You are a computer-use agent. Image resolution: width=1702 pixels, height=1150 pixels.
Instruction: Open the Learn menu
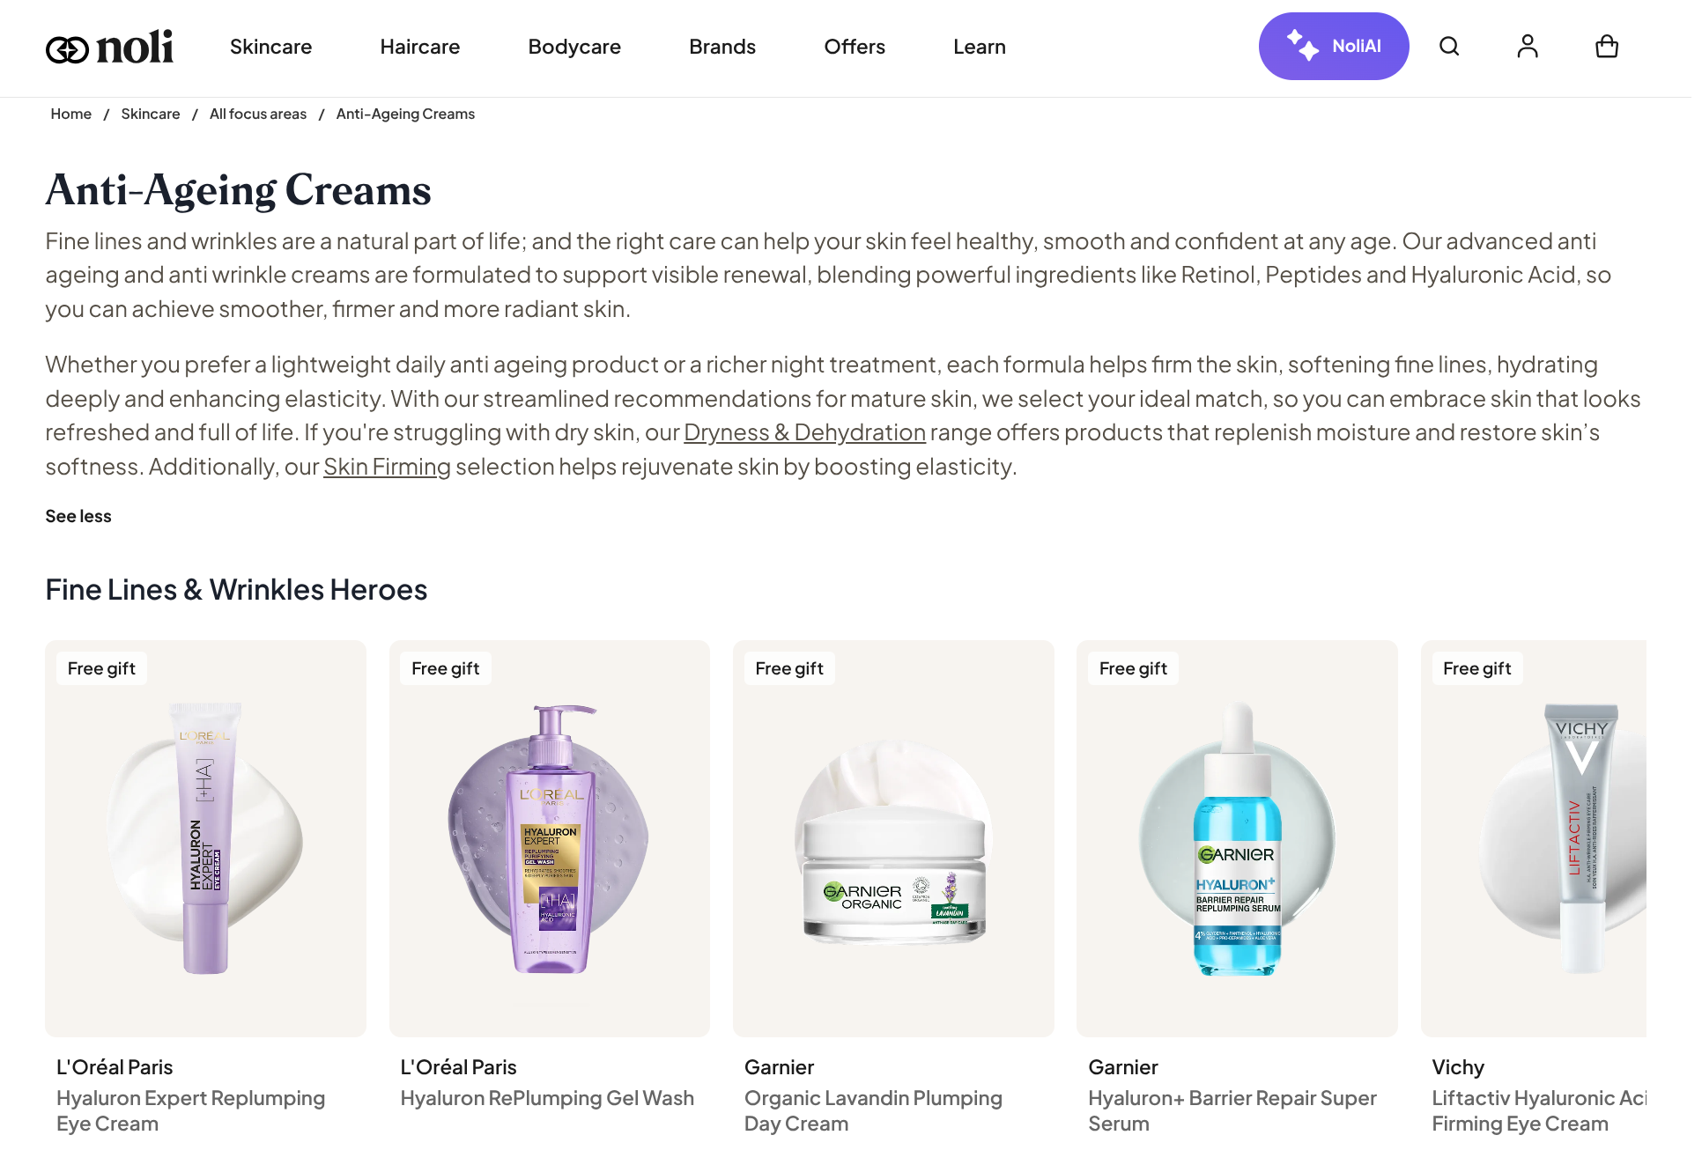pos(980,47)
